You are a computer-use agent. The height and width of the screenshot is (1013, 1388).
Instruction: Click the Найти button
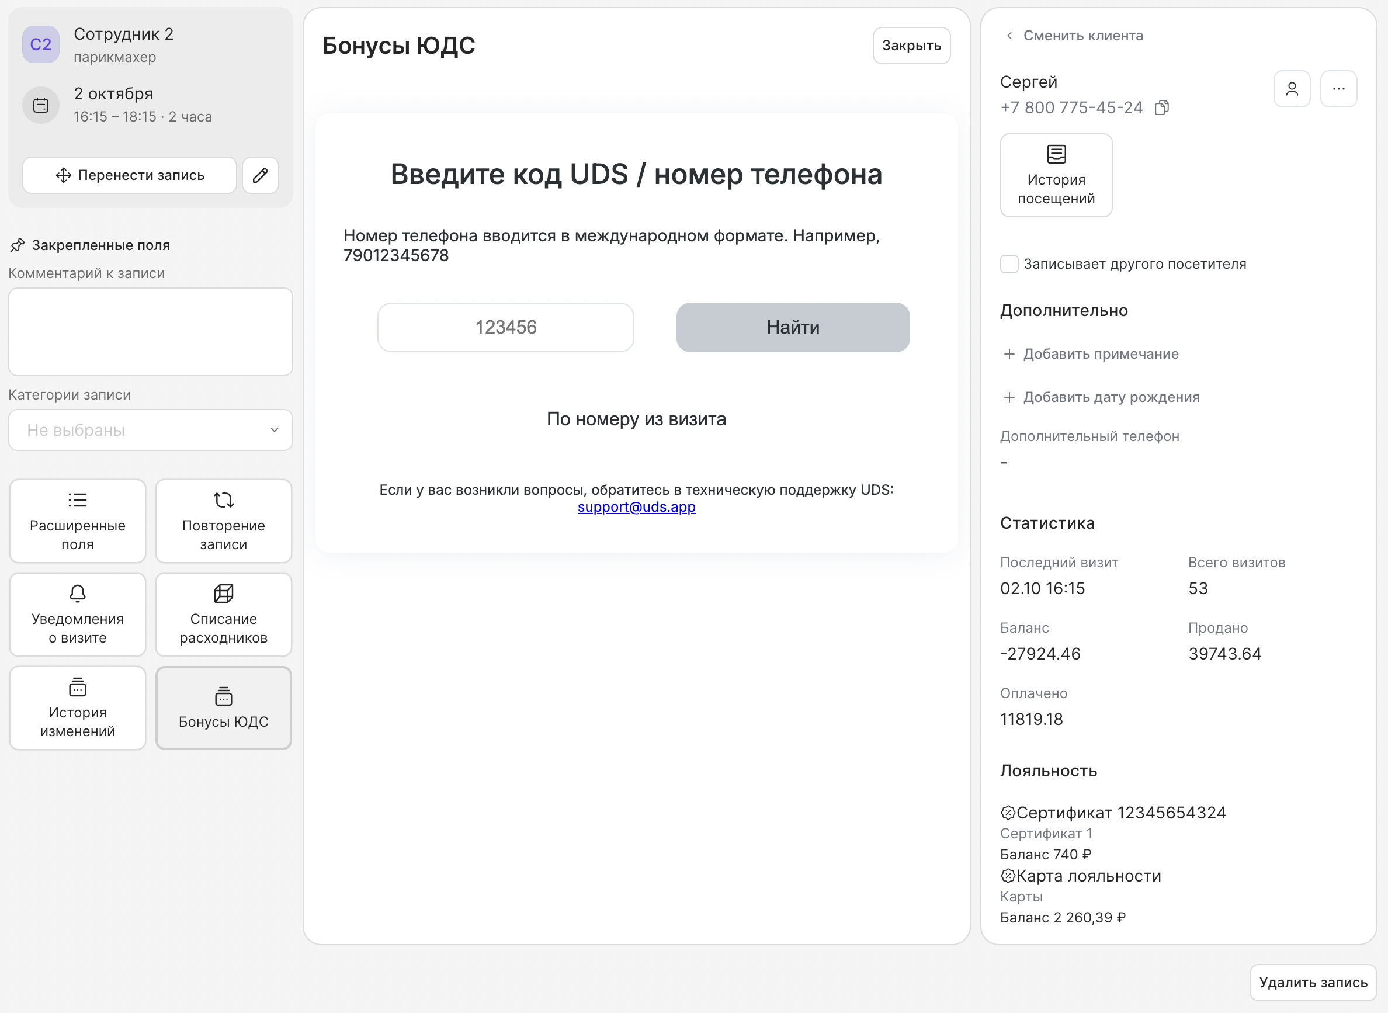click(793, 328)
